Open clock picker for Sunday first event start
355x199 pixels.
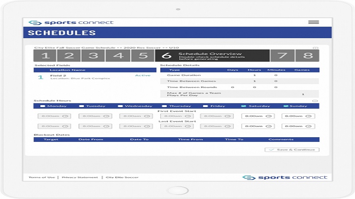coord(308,116)
